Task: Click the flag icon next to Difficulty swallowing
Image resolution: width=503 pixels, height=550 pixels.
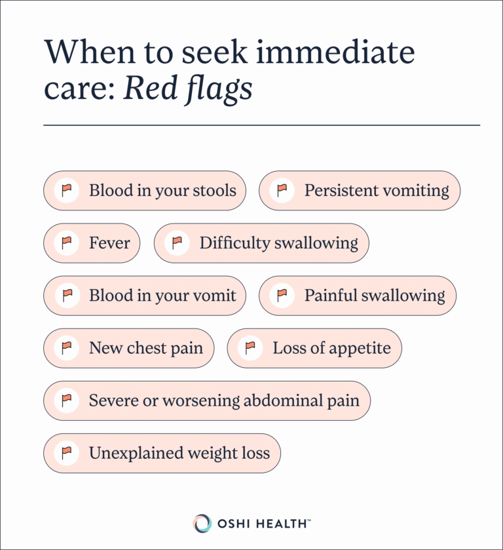Action: point(177,243)
